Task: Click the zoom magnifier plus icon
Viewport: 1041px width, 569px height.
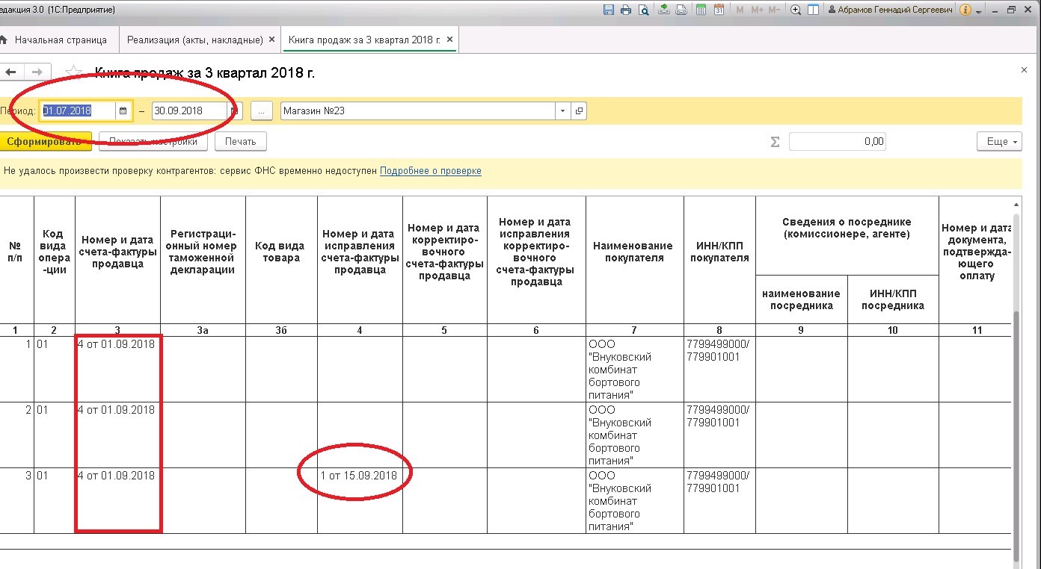Action: pyautogui.click(x=796, y=10)
